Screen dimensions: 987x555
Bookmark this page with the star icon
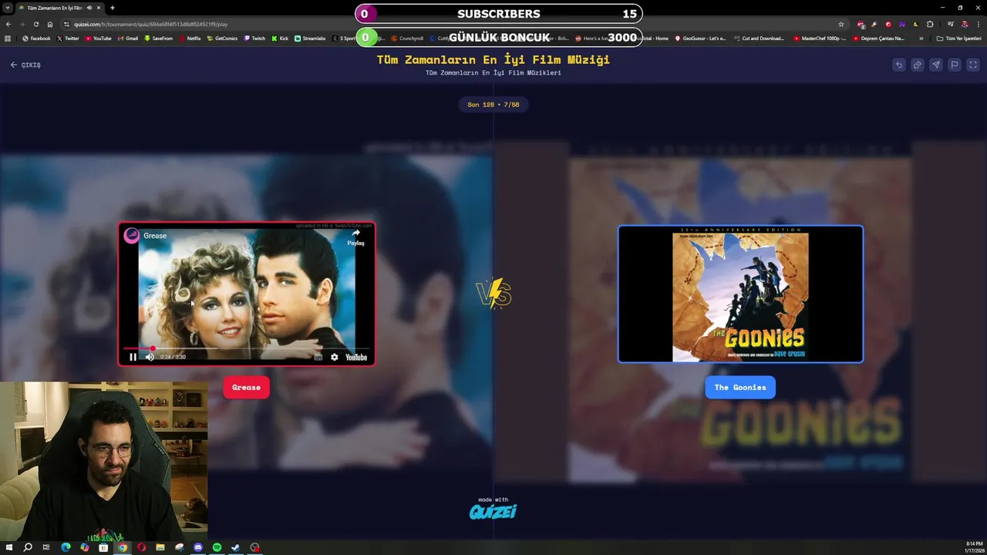pos(841,24)
